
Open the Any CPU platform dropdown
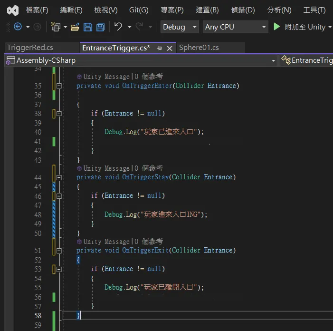pyautogui.click(x=236, y=27)
